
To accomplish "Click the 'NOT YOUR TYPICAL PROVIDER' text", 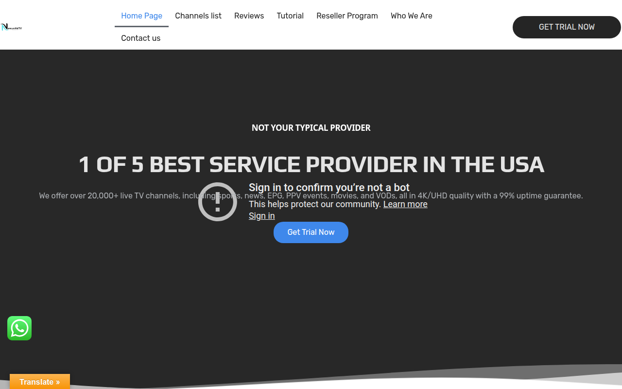I will coord(311,128).
